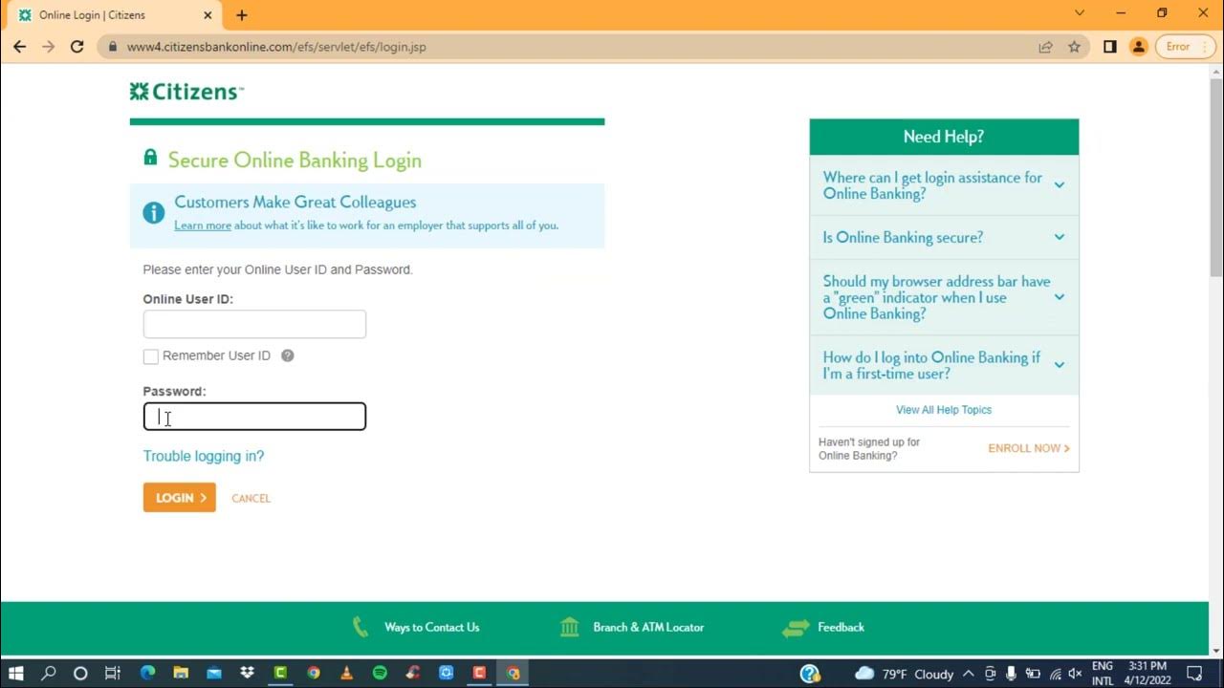Click the Feedback arrows icon
Screen dimensions: 1224x688
796,628
